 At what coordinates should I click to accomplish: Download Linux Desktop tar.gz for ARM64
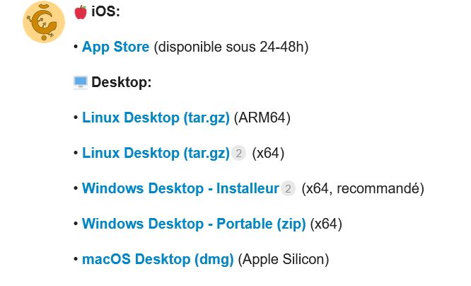pyautogui.click(x=156, y=118)
